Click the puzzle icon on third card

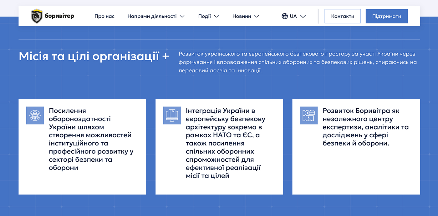pos(308,115)
